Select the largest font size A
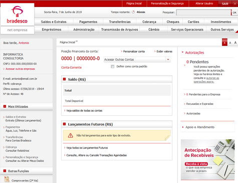Image resolution: width=238 pixels, height=183 pixels. (x=235, y=43)
